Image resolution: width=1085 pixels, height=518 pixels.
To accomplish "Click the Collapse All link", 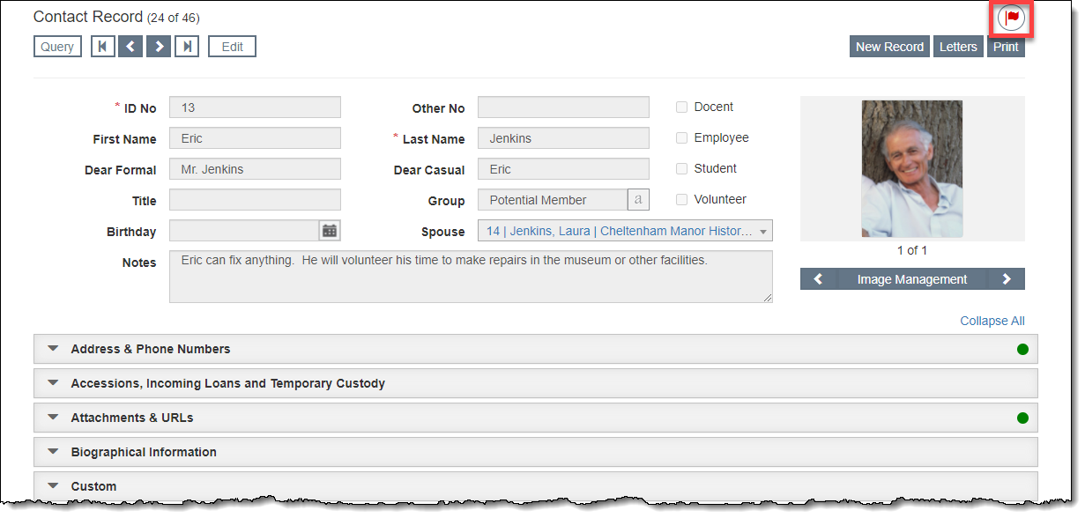I will pos(992,321).
